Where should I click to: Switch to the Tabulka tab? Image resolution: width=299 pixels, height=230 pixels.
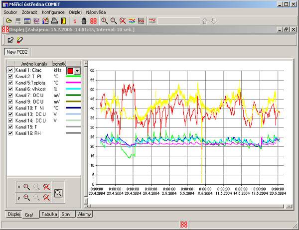click(49, 214)
